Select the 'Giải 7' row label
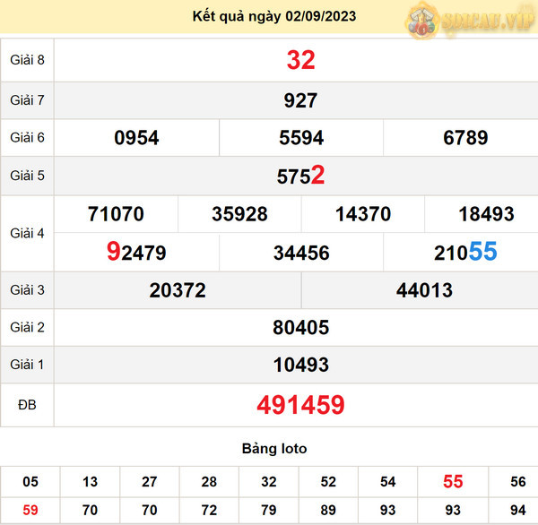This screenshot has height=525, width=538. tap(27, 100)
